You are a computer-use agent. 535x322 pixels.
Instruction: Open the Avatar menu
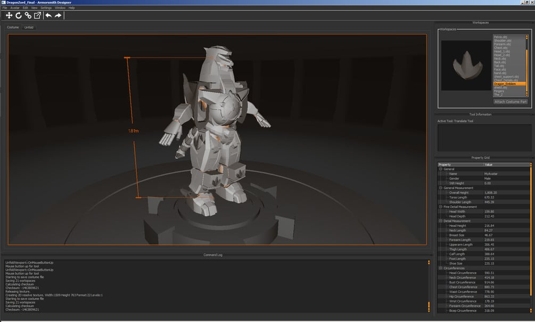(x=15, y=8)
